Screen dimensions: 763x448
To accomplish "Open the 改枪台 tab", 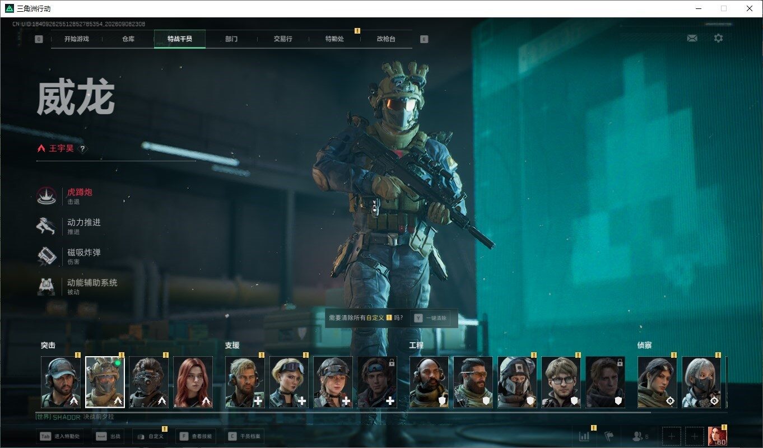I will pyautogui.click(x=386, y=39).
